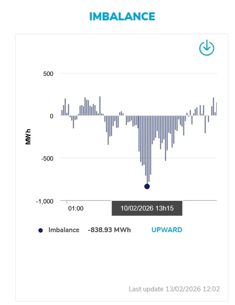Click the 10/02/2026 13h15 date tooltip
Screen dimensions: 235x305
[147, 208]
